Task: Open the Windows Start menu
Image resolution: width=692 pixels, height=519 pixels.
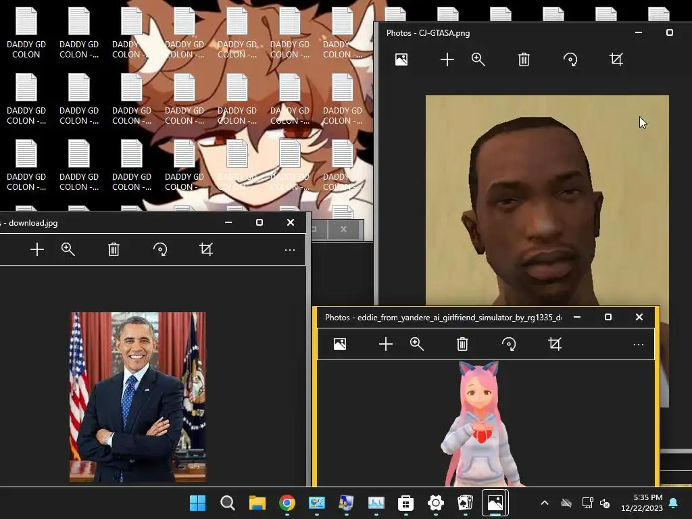Action: tap(197, 503)
